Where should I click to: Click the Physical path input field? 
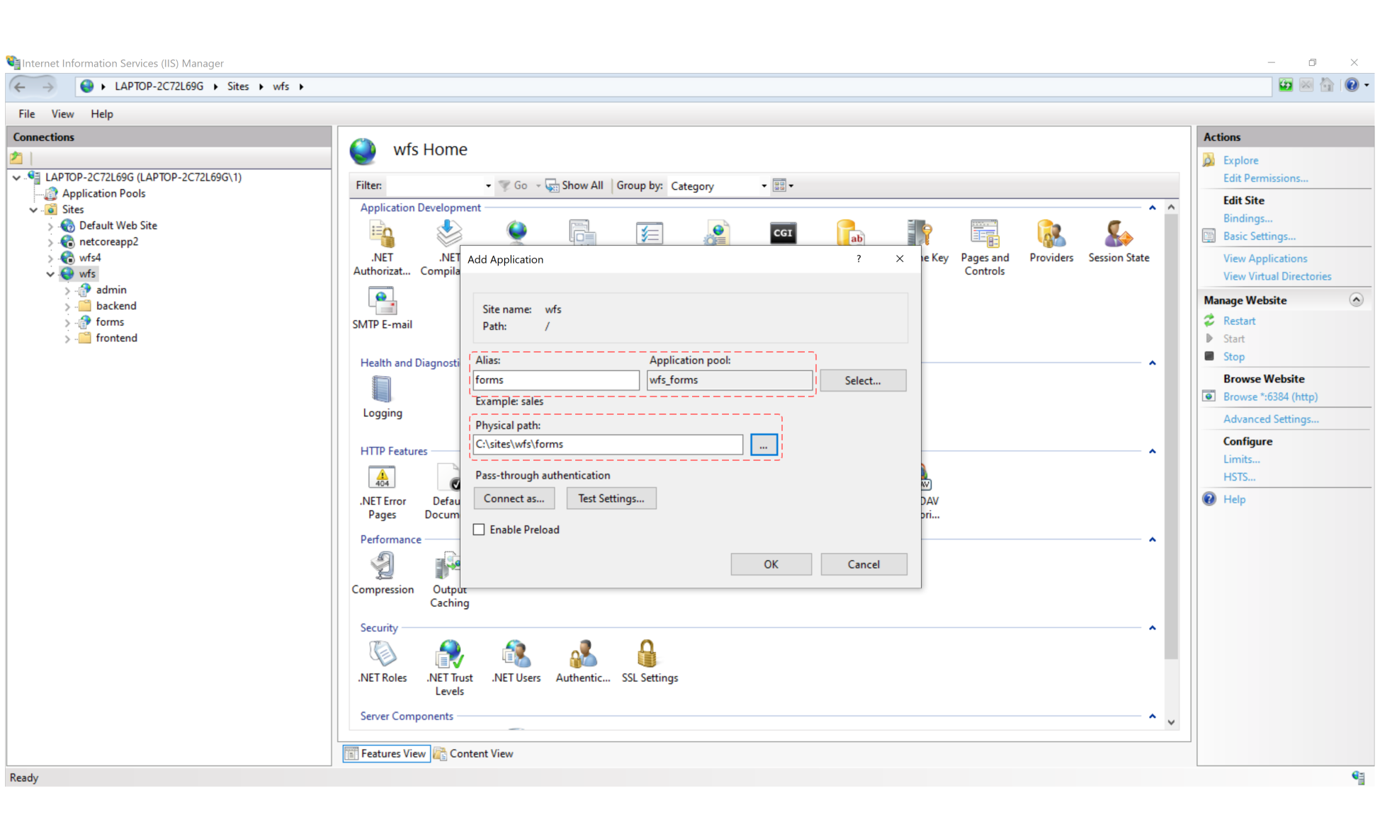click(608, 445)
